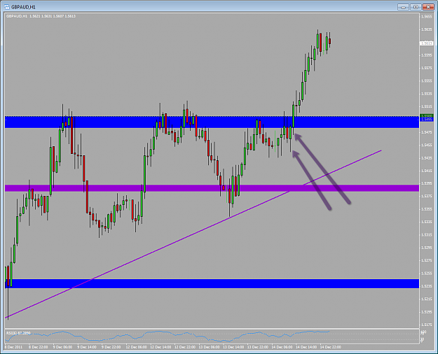
Task: Click the 13 Dec 22:00 time axis label
Action: click(x=258, y=347)
